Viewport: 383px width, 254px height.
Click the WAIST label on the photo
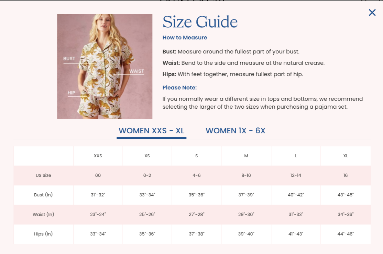[x=136, y=71]
